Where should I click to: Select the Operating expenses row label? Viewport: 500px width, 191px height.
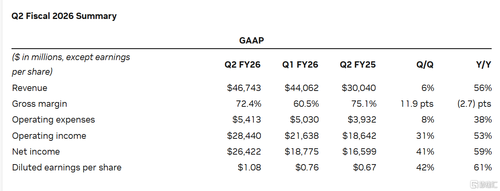pyautogui.click(x=54, y=120)
